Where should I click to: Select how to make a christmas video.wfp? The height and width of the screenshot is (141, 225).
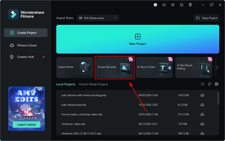82,114
